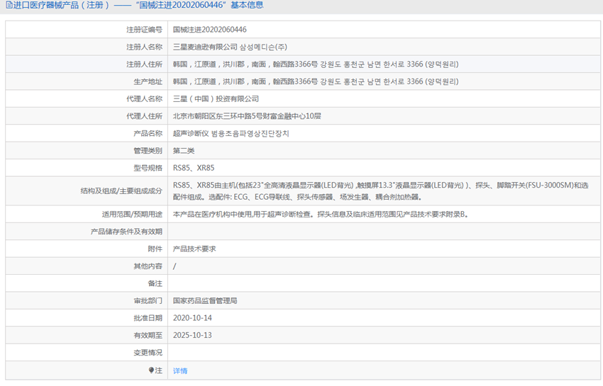The height and width of the screenshot is (386, 603).
Task: Click the 适用范围/预期用途 label
Action: [132, 215]
